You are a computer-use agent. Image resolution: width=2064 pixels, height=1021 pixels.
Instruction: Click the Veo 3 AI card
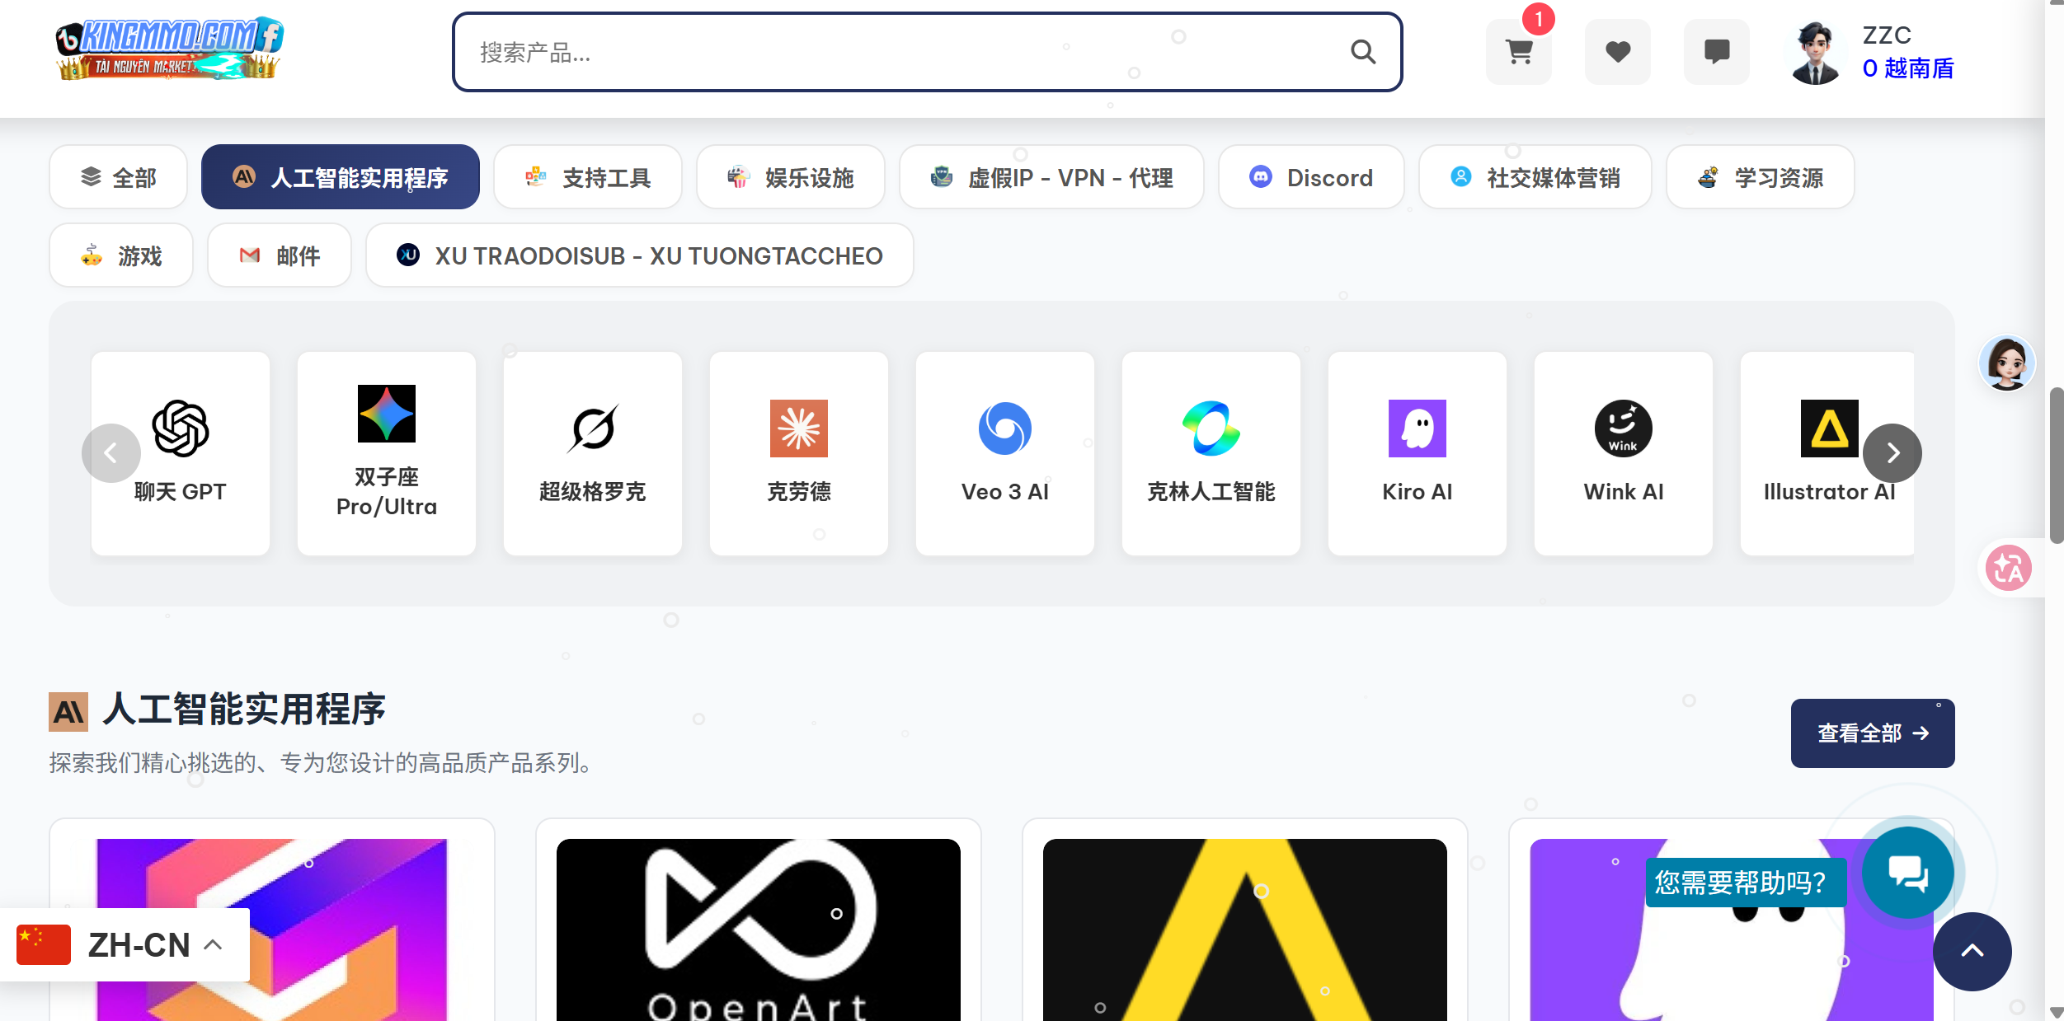pos(1004,453)
